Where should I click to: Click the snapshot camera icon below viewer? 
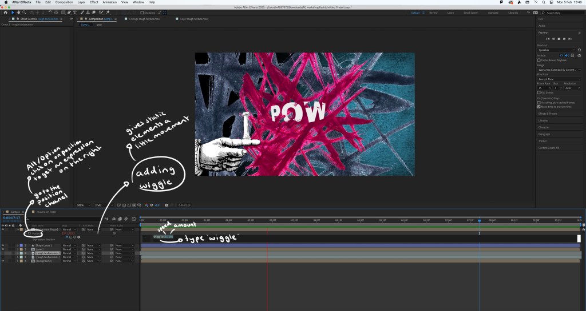(x=166, y=205)
